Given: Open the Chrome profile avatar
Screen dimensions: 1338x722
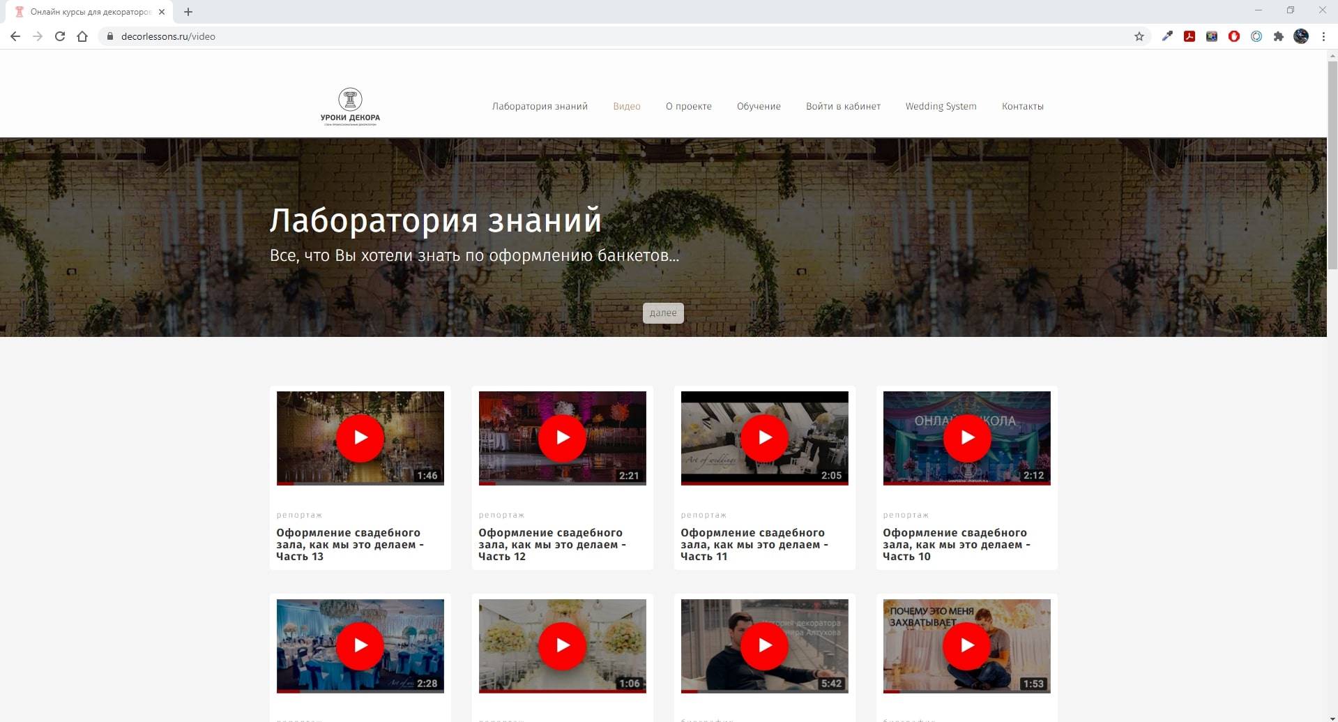Looking at the screenshot, I should [x=1301, y=36].
